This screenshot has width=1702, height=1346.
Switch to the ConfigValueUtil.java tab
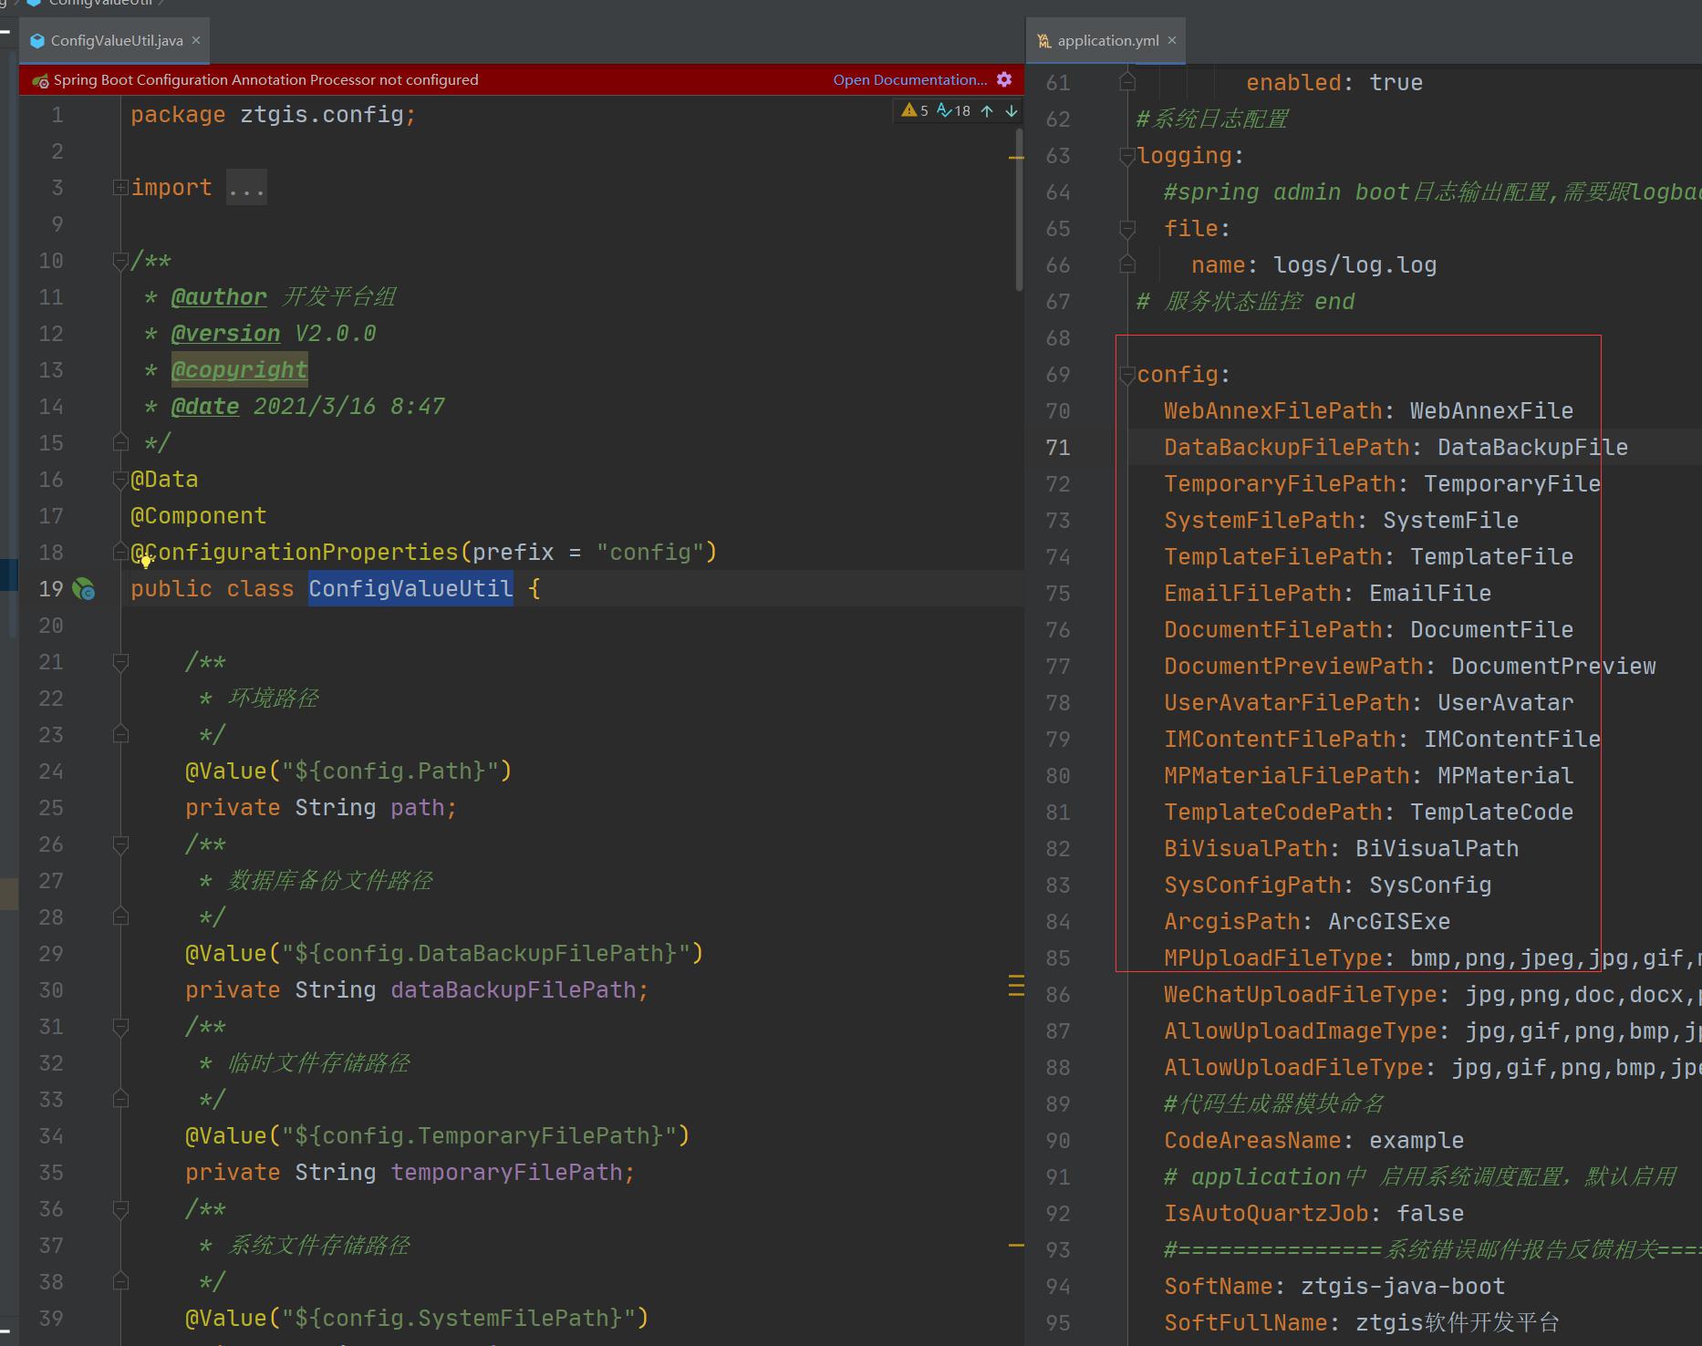tap(116, 40)
